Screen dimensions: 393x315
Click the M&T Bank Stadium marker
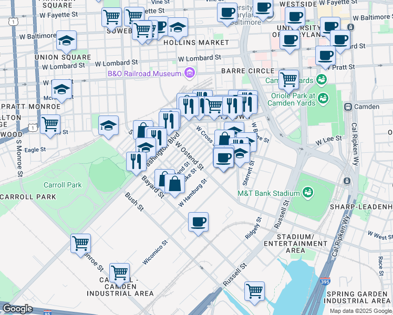coord(308,193)
